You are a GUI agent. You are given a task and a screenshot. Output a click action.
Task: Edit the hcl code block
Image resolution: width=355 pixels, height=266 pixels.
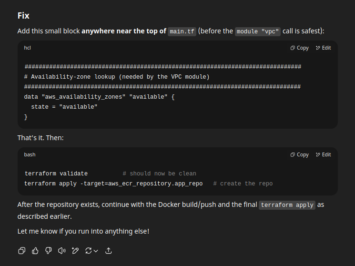(x=323, y=48)
